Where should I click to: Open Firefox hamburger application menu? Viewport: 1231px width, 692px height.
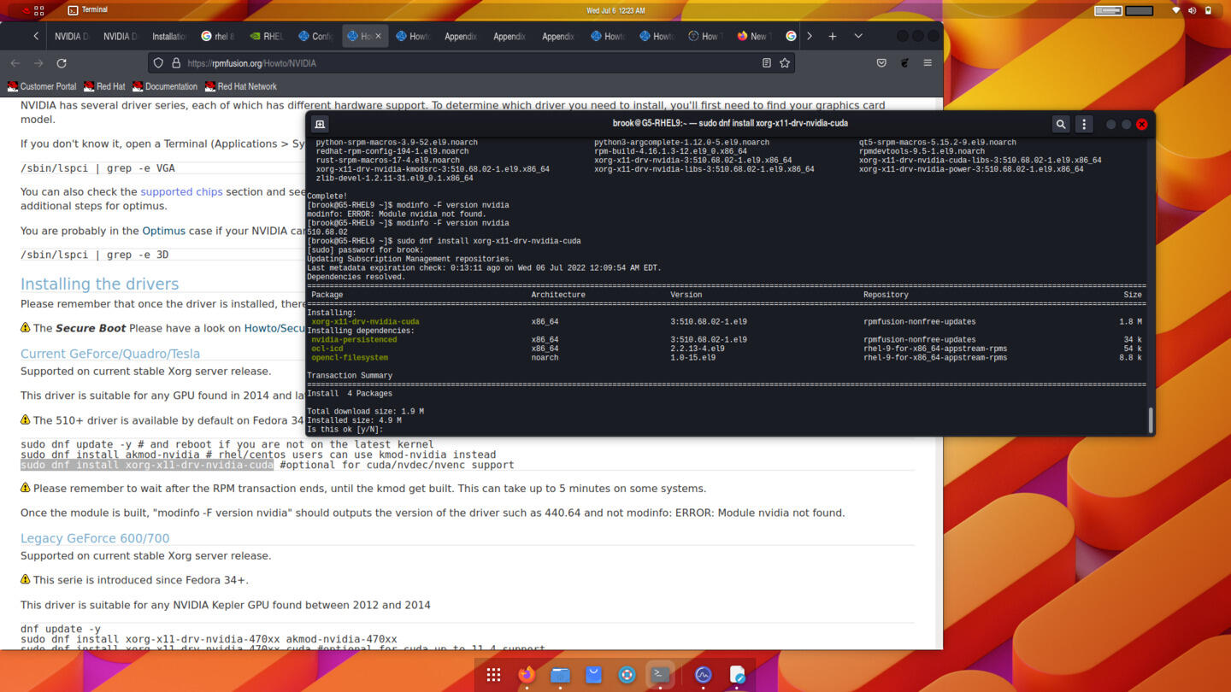(x=928, y=63)
